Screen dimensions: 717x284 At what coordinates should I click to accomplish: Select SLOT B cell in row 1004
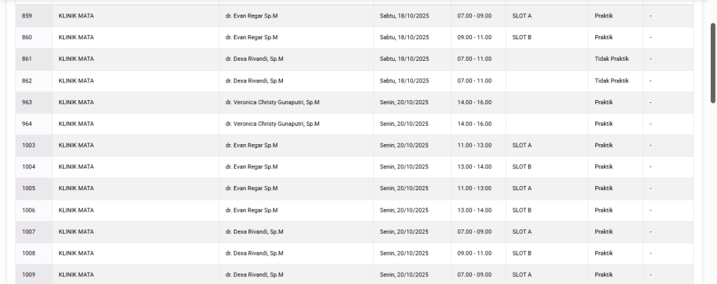(x=522, y=167)
